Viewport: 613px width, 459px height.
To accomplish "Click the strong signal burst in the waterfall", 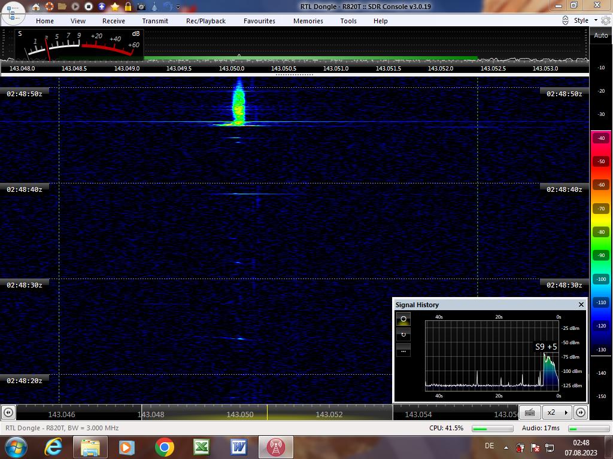I will pos(238,105).
